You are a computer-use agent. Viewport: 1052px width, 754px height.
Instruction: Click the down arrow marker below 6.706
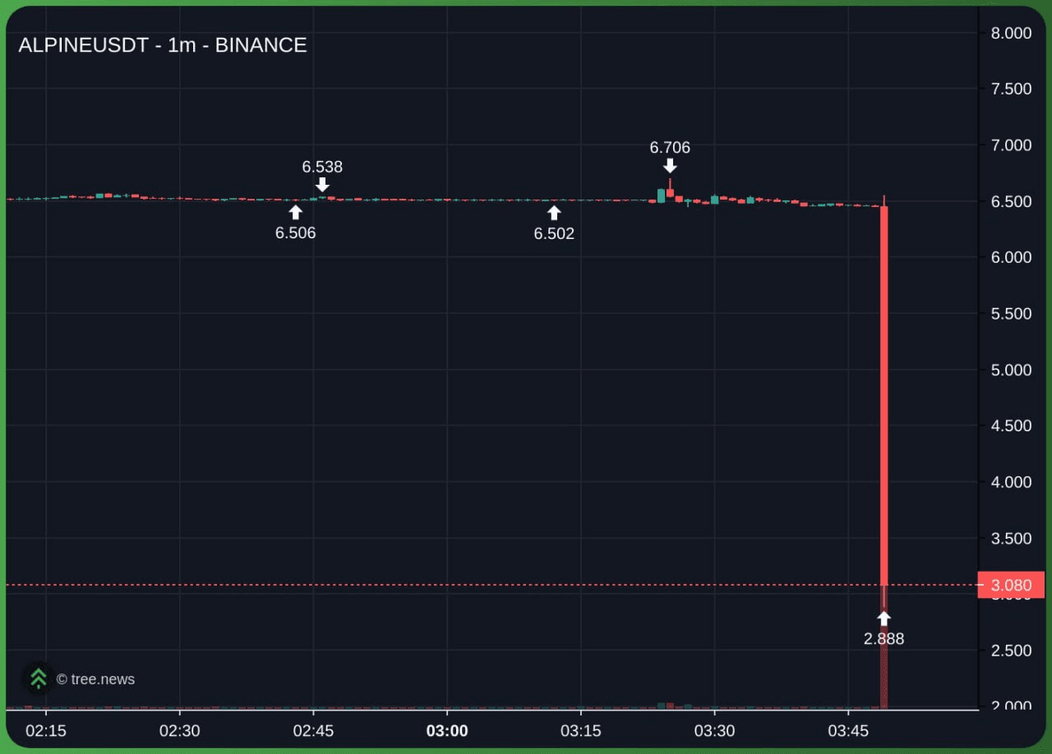pos(670,166)
